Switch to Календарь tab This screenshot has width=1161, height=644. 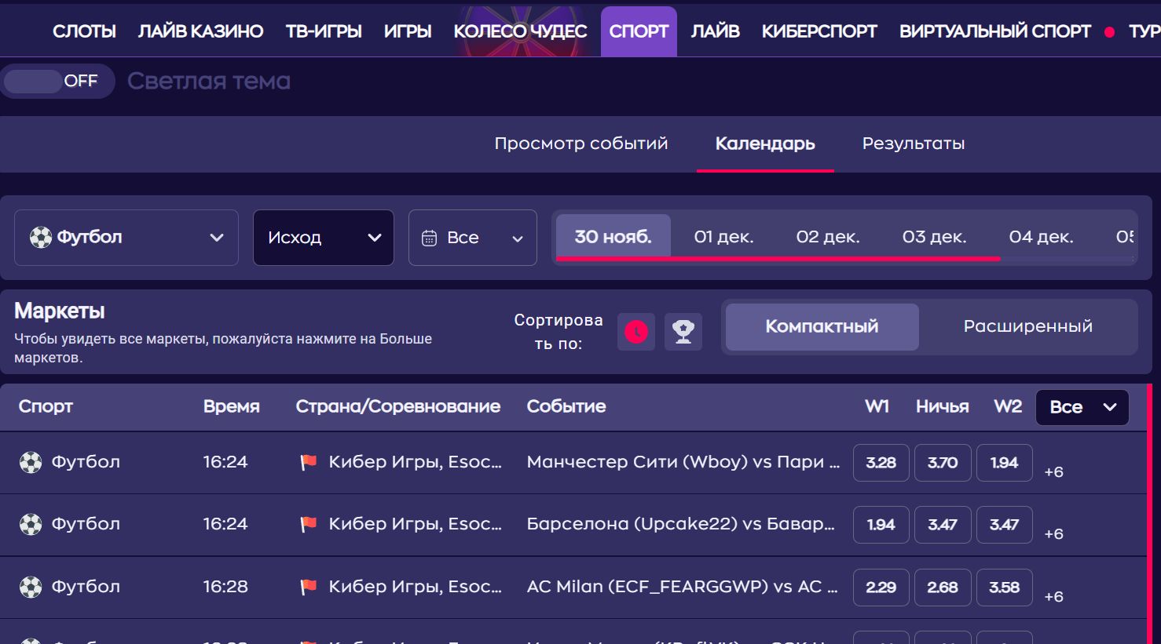point(765,144)
